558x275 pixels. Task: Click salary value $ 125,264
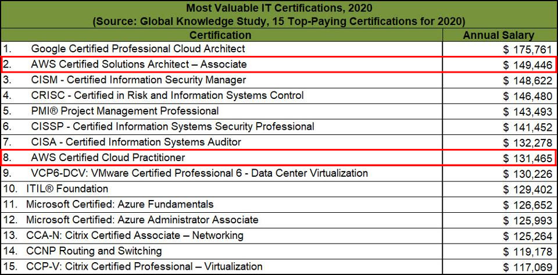click(527, 236)
